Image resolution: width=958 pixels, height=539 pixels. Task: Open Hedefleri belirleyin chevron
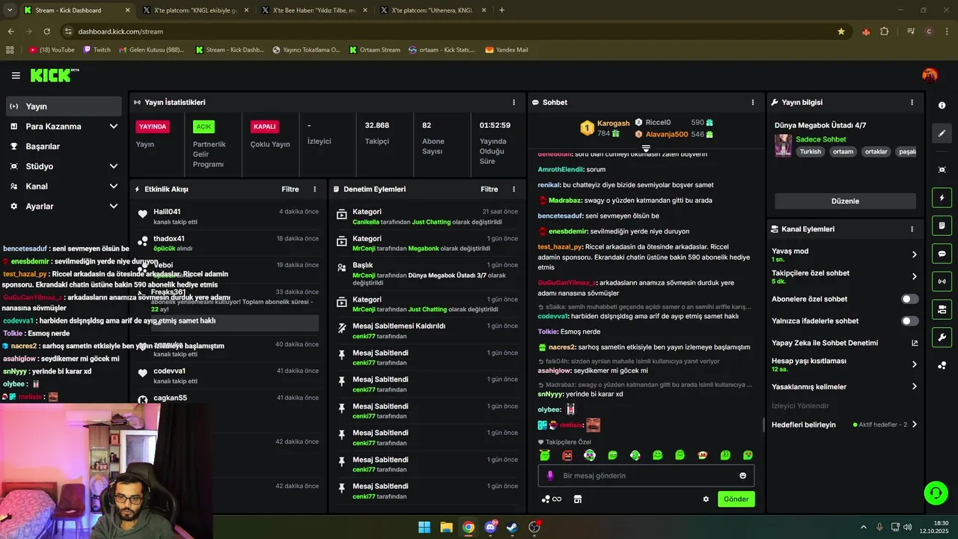[x=914, y=424]
